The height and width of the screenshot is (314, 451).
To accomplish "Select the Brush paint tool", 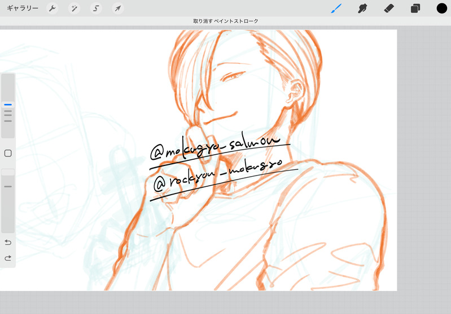I will (336, 8).
